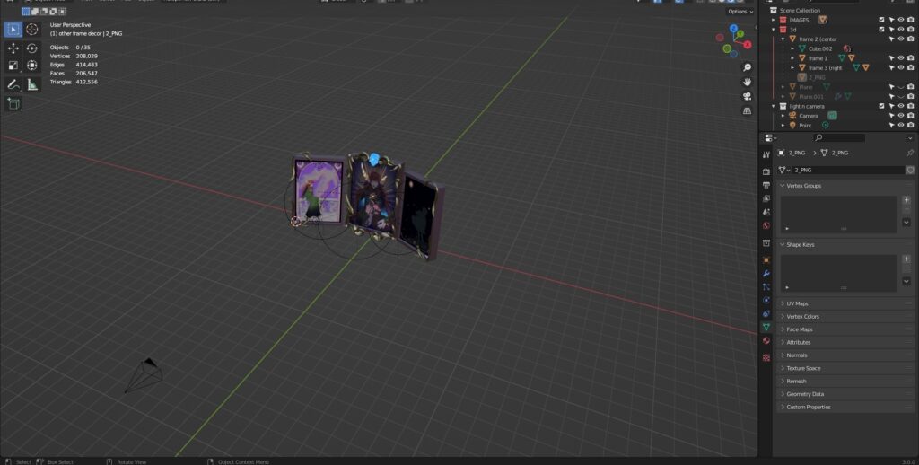919x465 pixels.
Task: Expand the Cube.002 tree item
Action: tap(793, 48)
